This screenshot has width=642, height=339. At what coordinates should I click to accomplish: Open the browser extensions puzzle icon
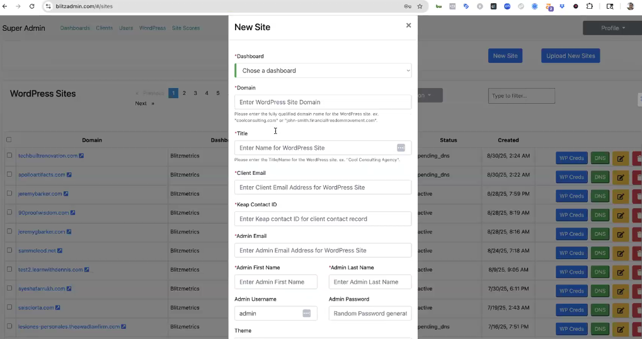pyautogui.click(x=590, y=6)
